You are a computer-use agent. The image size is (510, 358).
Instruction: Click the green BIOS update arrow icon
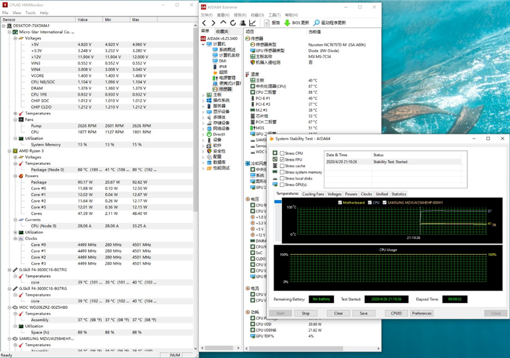click(288, 23)
